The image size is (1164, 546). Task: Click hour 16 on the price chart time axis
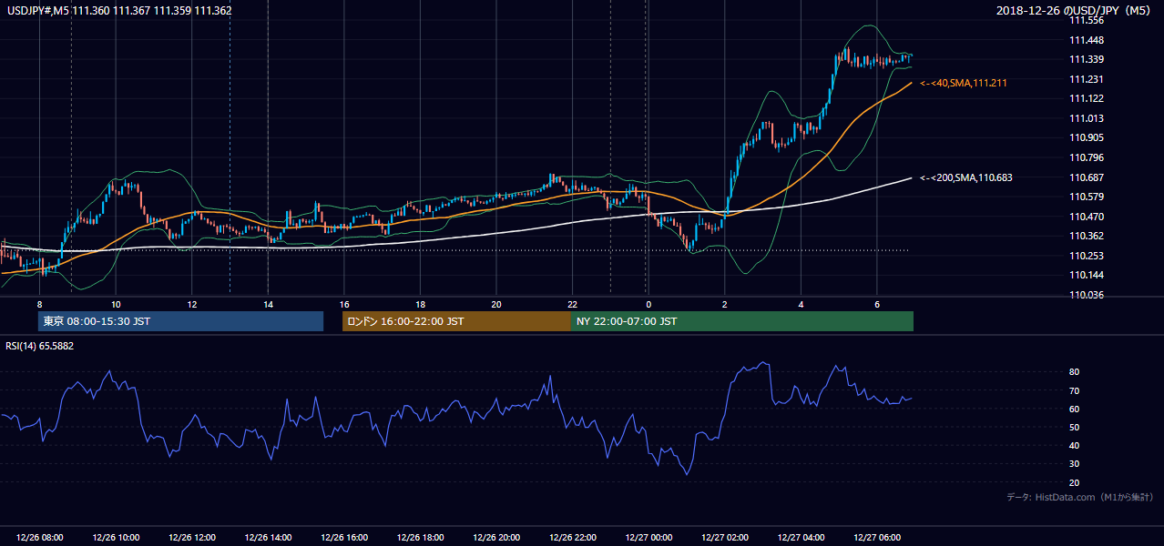pos(344,304)
